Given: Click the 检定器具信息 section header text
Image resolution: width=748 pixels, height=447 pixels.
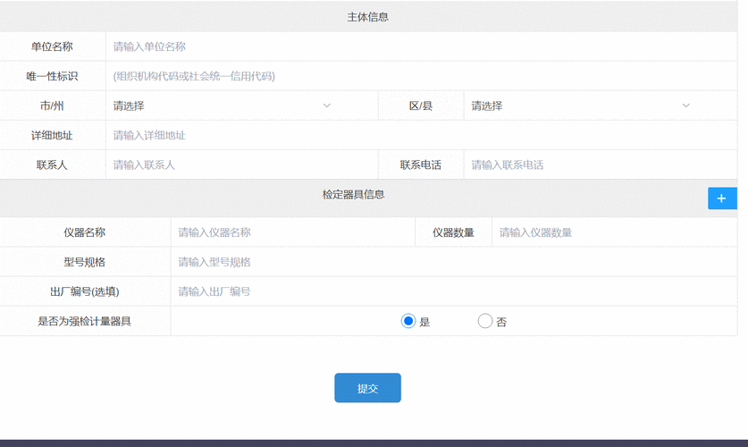Looking at the screenshot, I should point(354,195).
